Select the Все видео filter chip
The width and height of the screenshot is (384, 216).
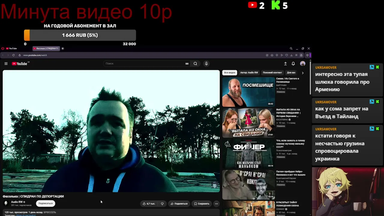229,73
